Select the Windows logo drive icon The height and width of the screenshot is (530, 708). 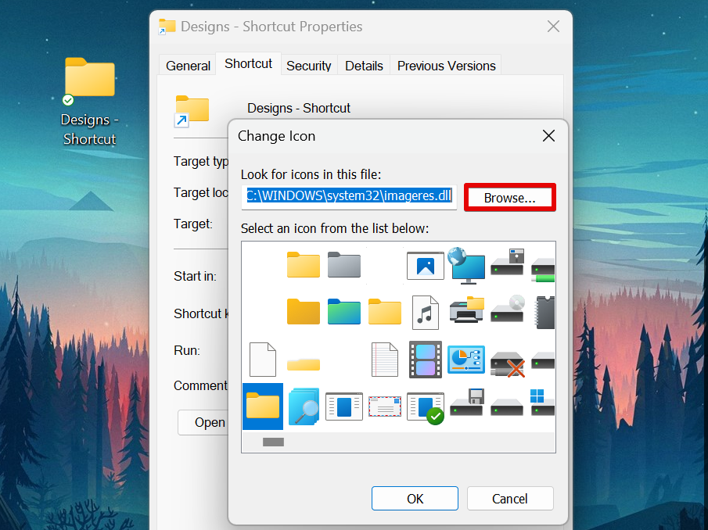pyautogui.click(x=543, y=403)
